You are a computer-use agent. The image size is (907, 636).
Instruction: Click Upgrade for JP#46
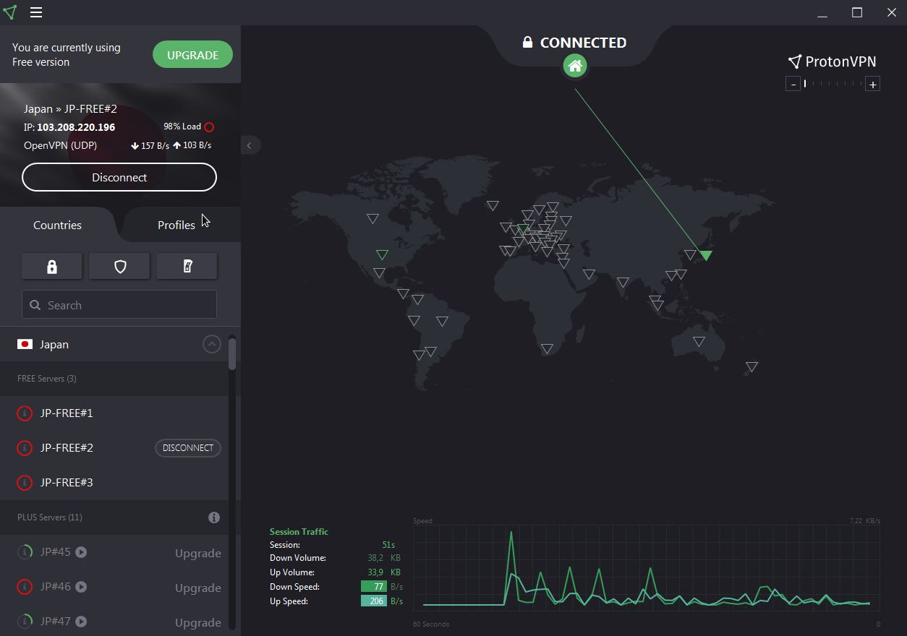coord(198,588)
